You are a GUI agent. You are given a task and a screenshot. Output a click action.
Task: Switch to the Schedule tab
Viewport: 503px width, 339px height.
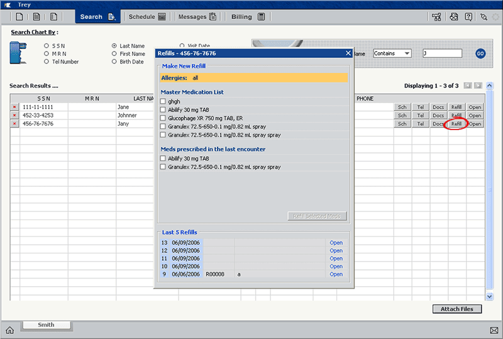(147, 17)
